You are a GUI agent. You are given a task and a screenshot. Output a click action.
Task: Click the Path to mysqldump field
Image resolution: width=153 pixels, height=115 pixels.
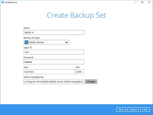pos(54,82)
